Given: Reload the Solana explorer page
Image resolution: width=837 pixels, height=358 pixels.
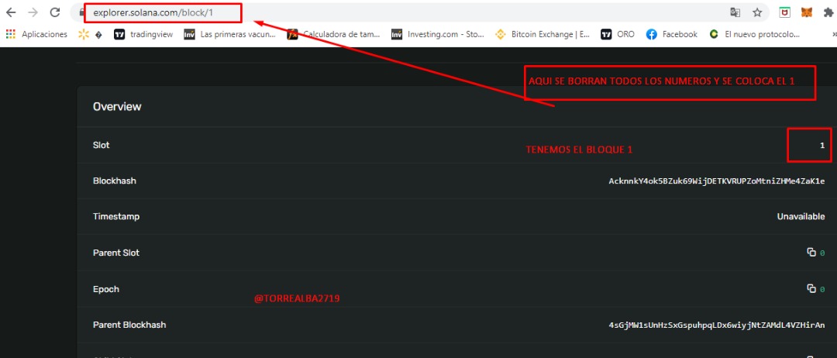Looking at the screenshot, I should tap(54, 12).
